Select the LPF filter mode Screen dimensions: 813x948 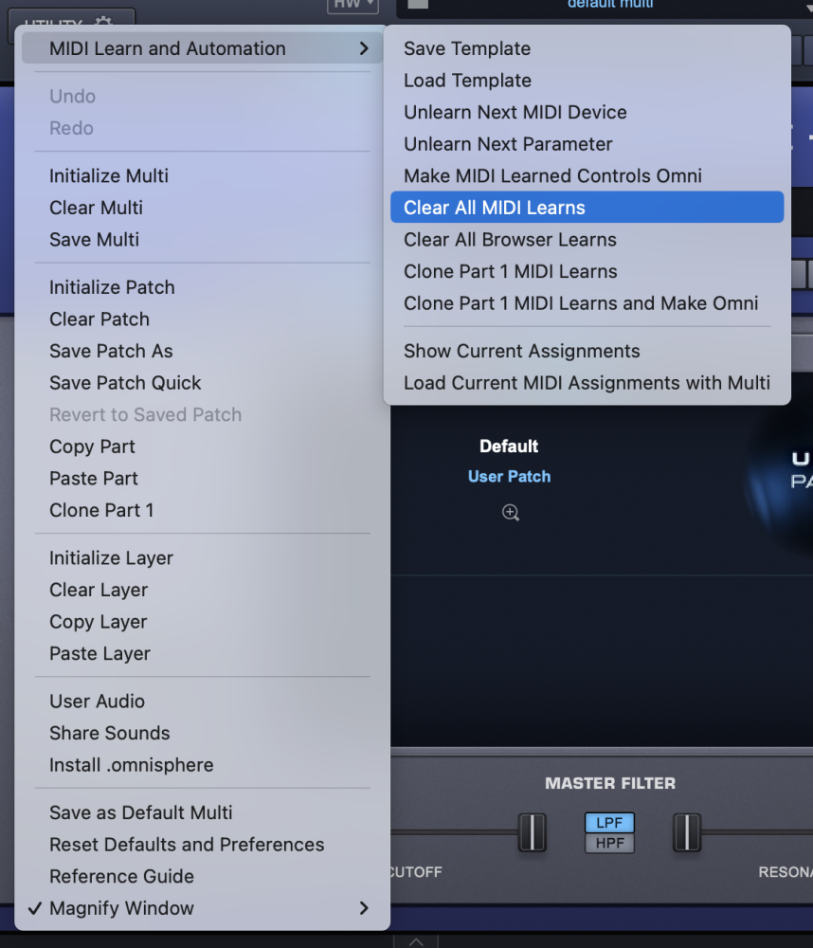[x=609, y=823]
